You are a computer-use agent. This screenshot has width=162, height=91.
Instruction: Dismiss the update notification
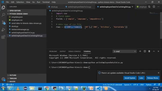(158, 73)
